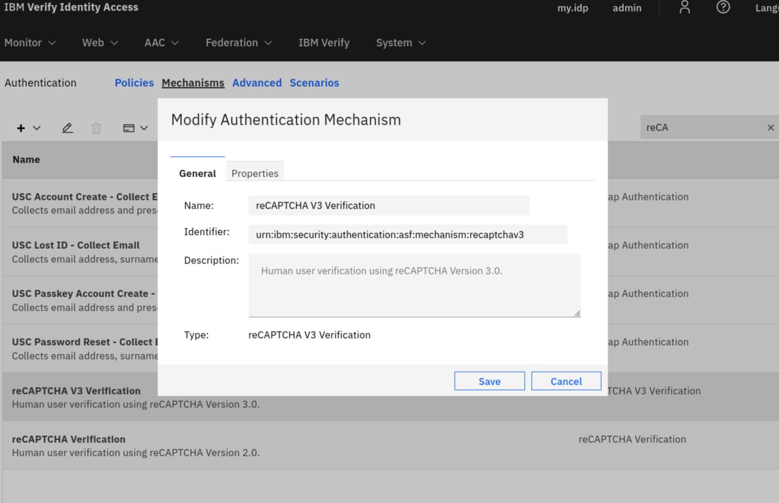Click the Description text area
The height and width of the screenshot is (503, 779).
(x=415, y=284)
